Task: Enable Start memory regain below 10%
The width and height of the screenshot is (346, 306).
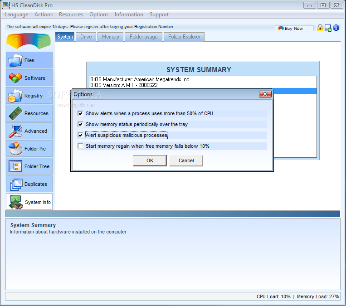Action: pos(80,146)
